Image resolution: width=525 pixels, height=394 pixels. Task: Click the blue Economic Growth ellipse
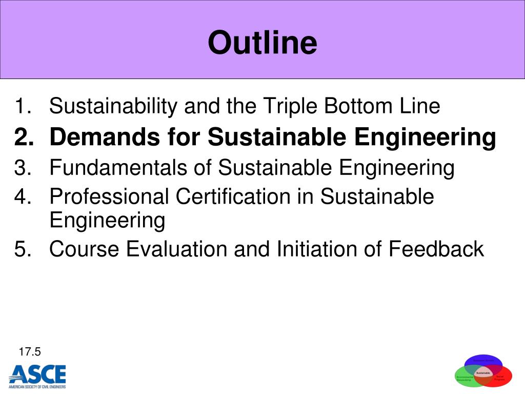pyautogui.click(x=483, y=361)
